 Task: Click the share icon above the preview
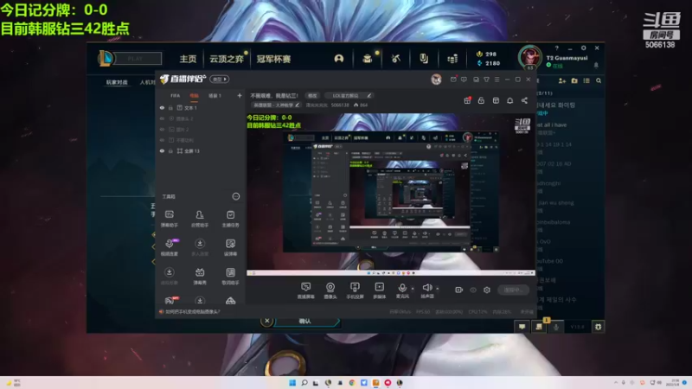pos(524,100)
